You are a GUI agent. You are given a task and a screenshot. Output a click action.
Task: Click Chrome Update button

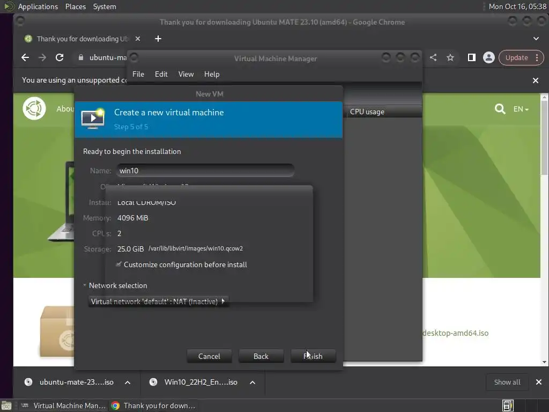coord(516,57)
